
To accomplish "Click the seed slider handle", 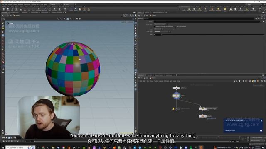I will click(162, 34).
